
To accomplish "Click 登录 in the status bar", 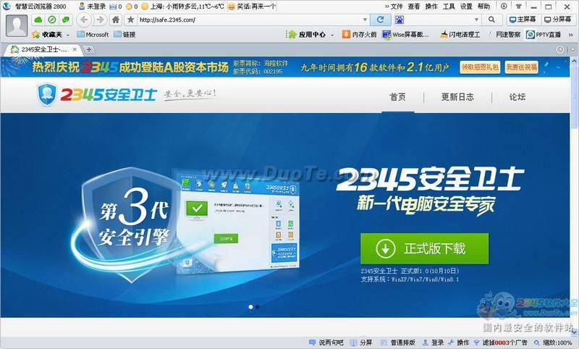I will (433, 342).
